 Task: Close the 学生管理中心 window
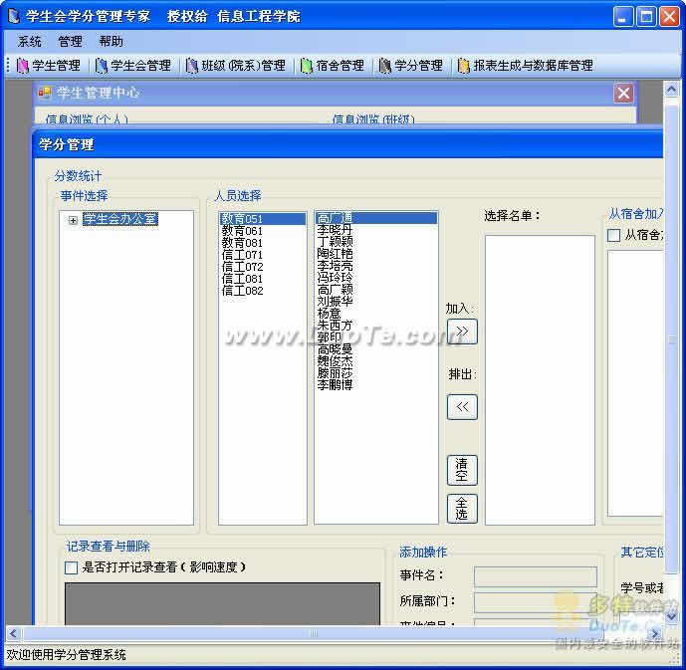(623, 93)
